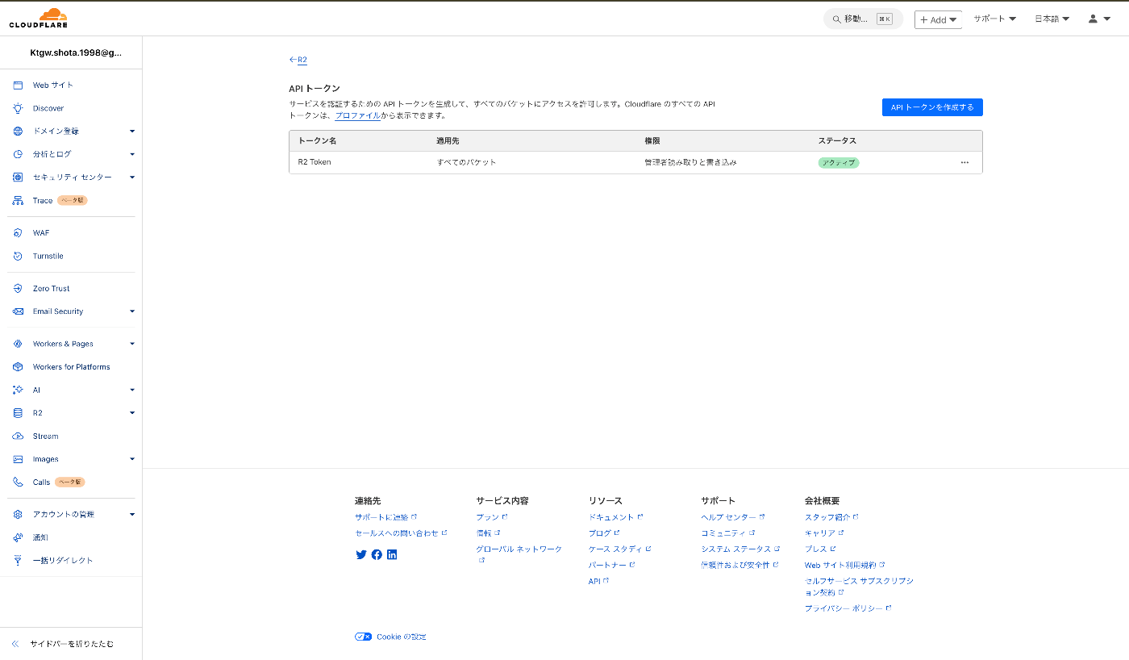Open the Trace sidebar icon
Image resolution: width=1129 pixels, height=660 pixels.
pos(18,200)
